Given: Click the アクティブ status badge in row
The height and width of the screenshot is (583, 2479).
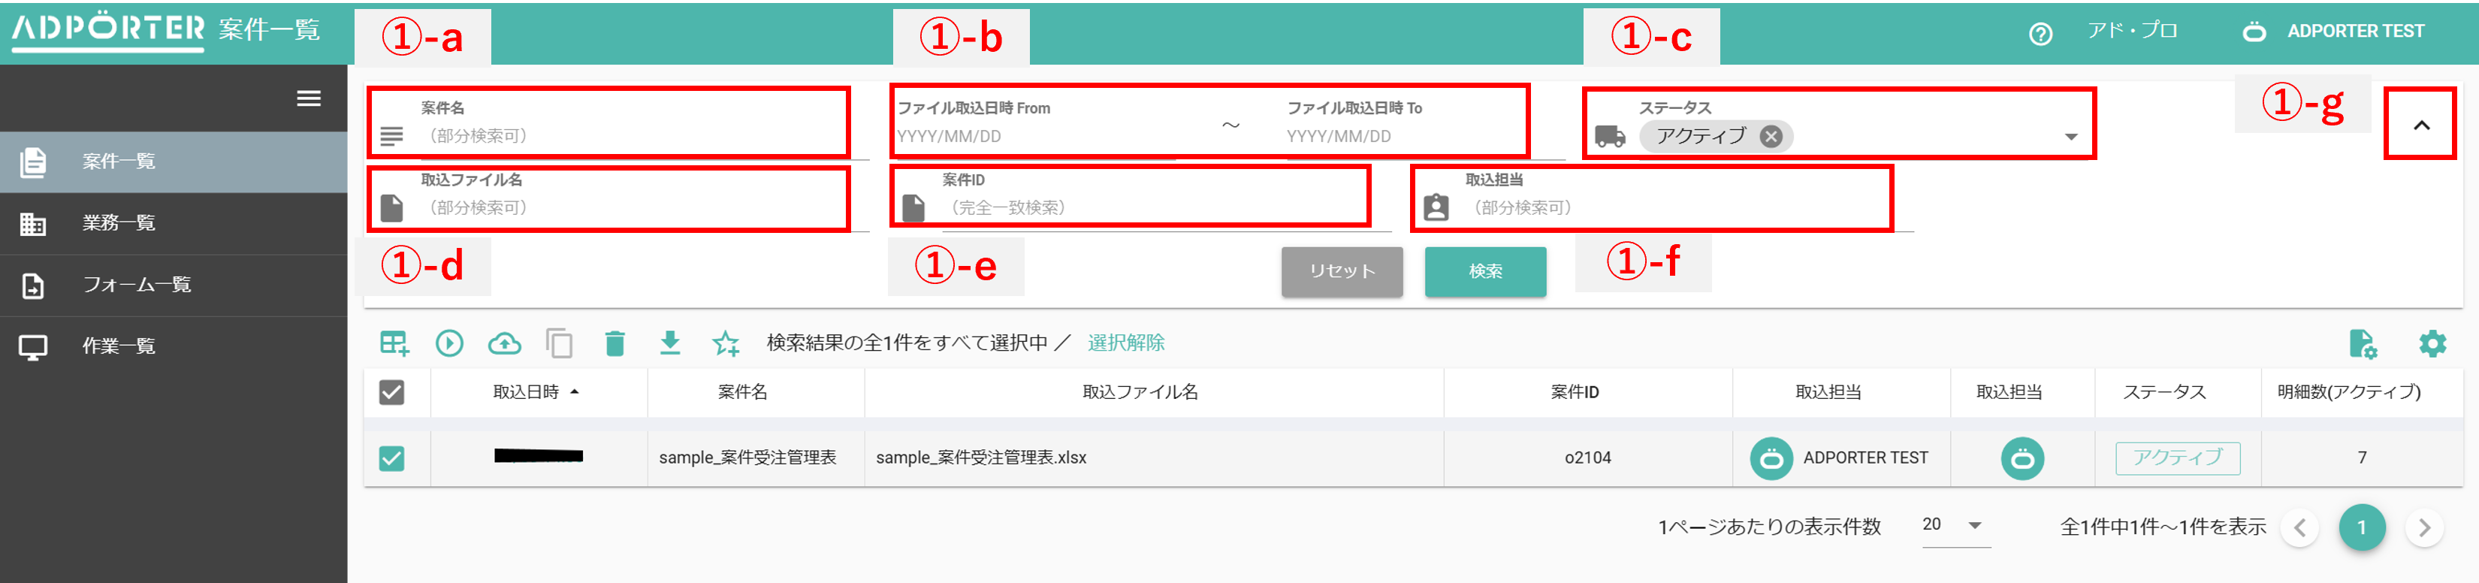Looking at the screenshot, I should coord(2177,458).
